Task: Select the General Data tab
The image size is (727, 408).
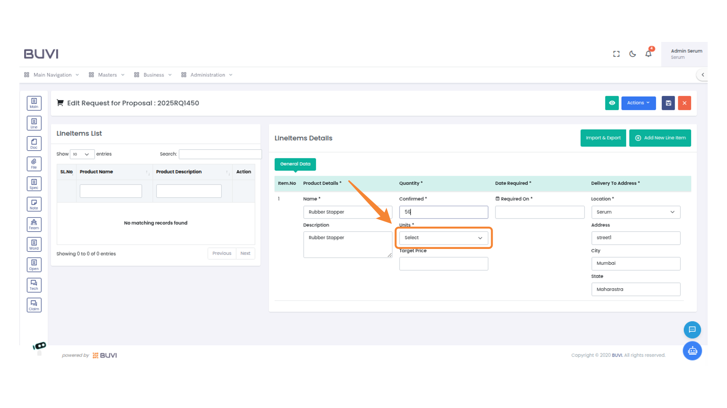Action: click(x=295, y=164)
